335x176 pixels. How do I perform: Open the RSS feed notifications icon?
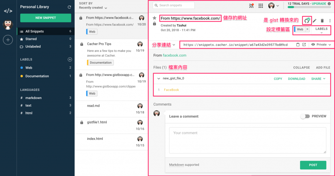click(x=252, y=6)
